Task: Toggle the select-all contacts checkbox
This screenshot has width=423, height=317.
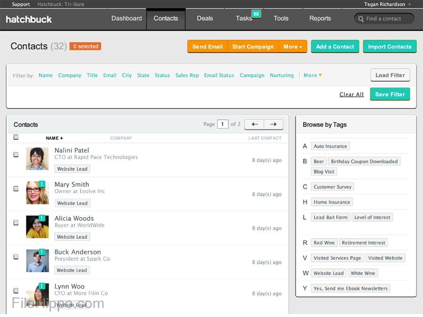Action: pos(16,137)
